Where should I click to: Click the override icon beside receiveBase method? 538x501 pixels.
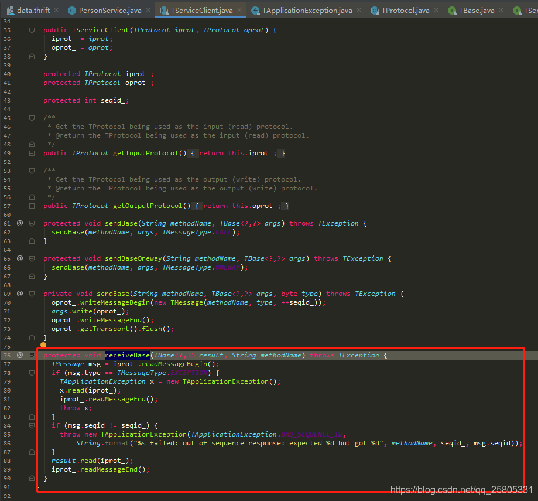pos(19,355)
